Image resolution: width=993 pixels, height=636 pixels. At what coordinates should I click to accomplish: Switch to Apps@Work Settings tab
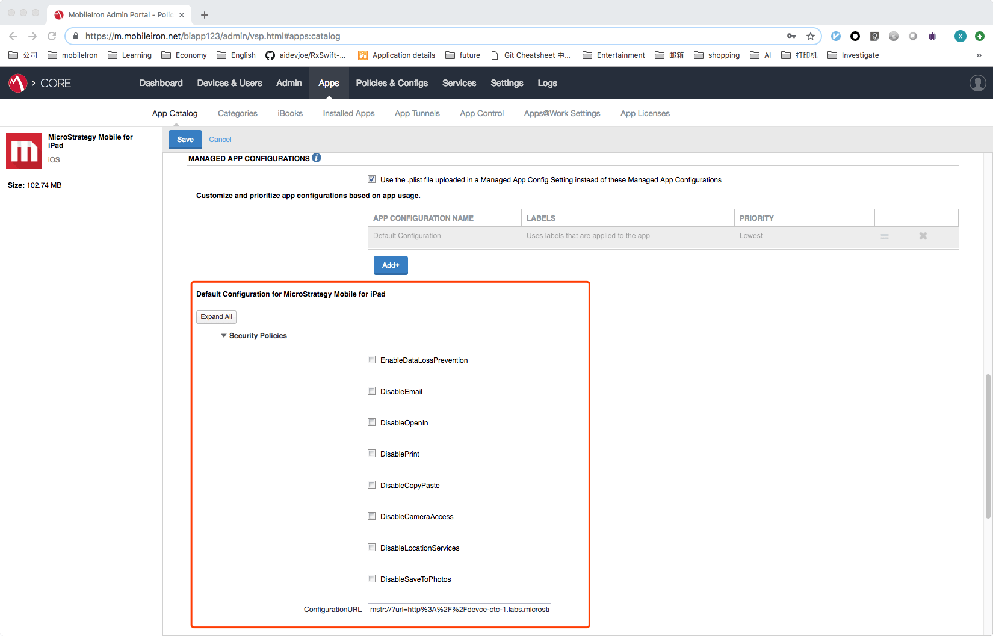coord(562,113)
